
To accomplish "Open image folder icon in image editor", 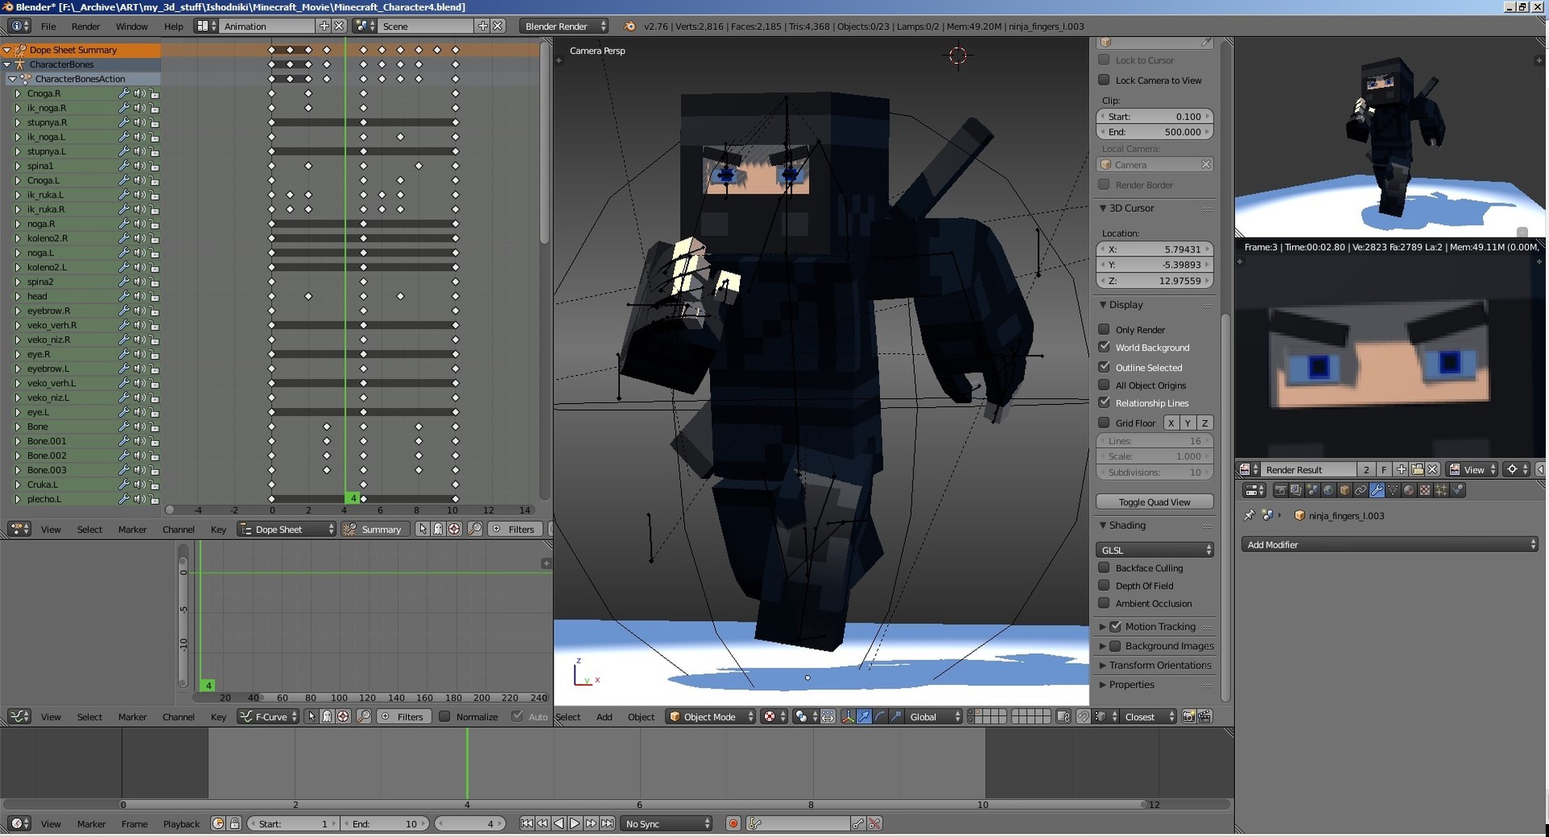I will (1417, 469).
